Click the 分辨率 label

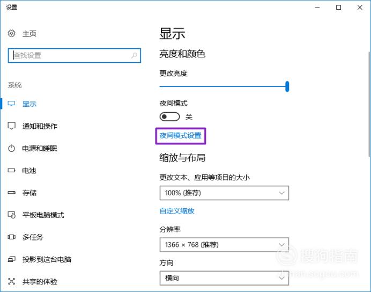point(170,229)
